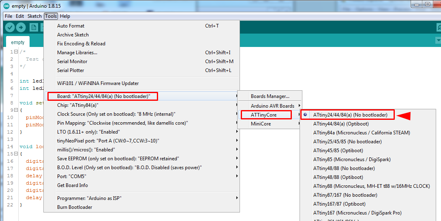Expand the Chip: ATtiny84(a) submenu
Image resolution: width=441 pixels, height=221 pixels.
[141, 105]
